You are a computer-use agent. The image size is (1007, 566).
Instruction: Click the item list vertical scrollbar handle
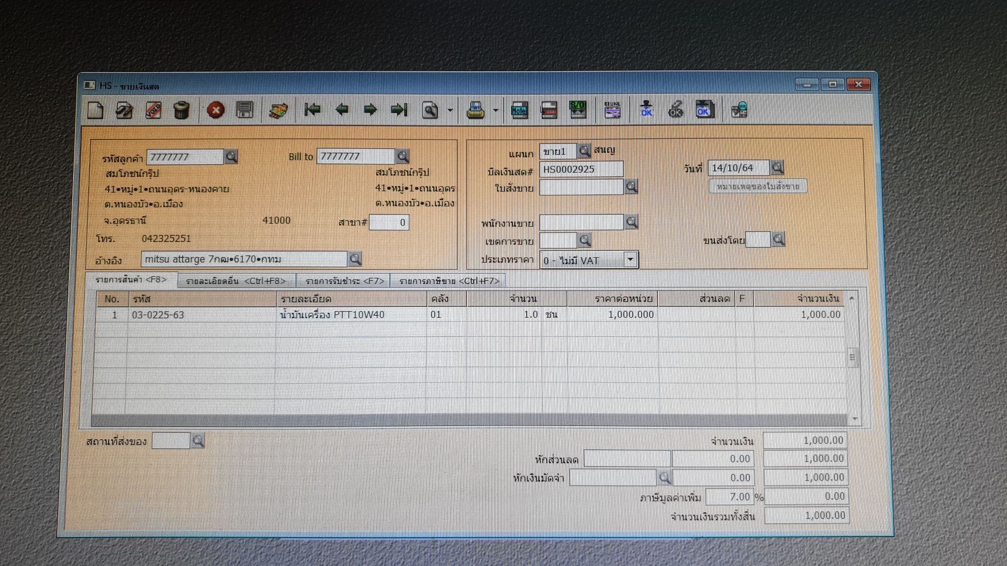852,357
